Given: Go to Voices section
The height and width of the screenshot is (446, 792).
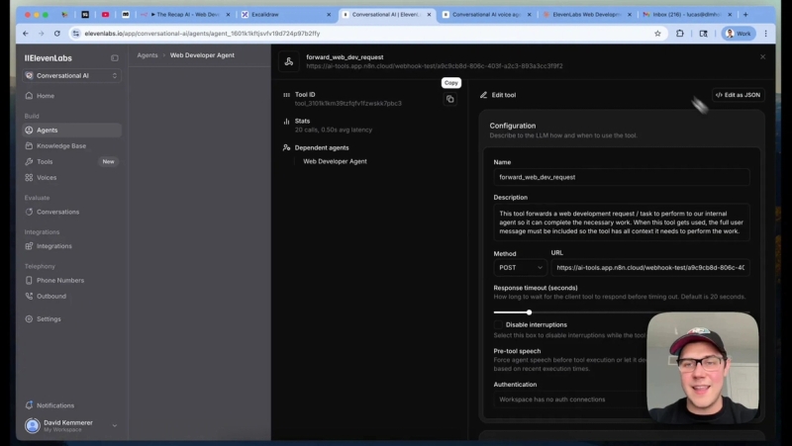Looking at the screenshot, I should click(x=71, y=178).
